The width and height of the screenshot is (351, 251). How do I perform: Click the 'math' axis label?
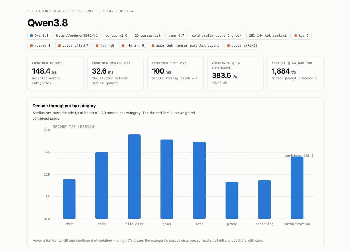coord(199,224)
